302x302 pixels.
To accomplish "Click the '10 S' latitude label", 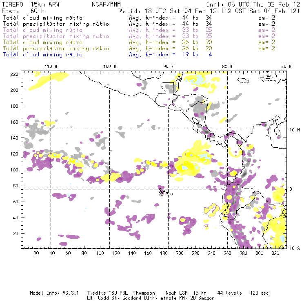I will 295,249.
